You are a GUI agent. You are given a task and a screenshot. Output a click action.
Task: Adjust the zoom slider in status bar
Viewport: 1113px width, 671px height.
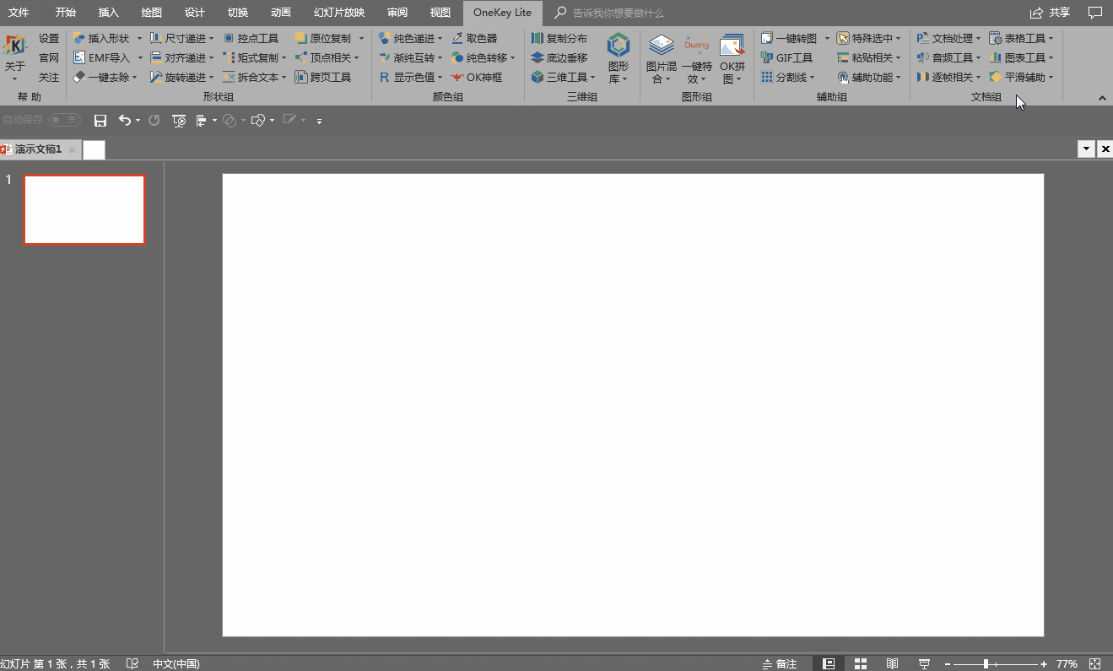986,664
